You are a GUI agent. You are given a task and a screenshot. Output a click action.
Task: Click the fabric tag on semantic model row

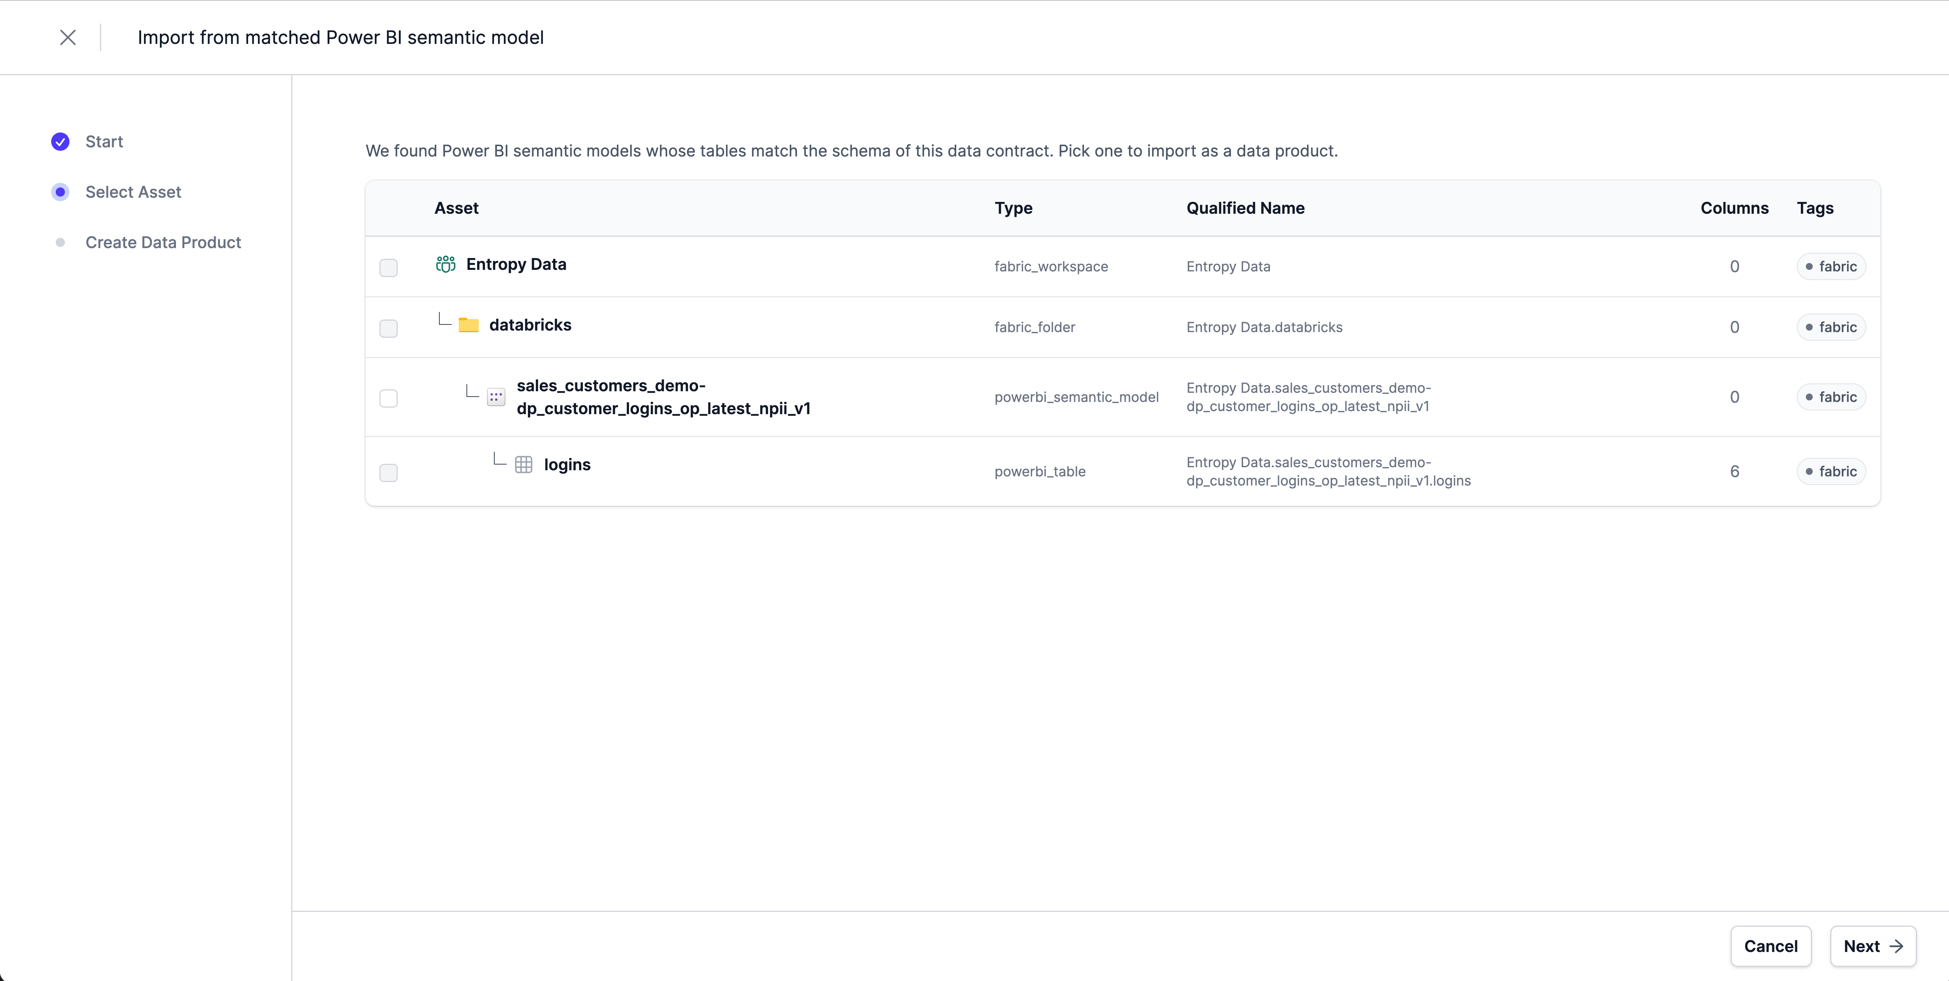pos(1831,397)
